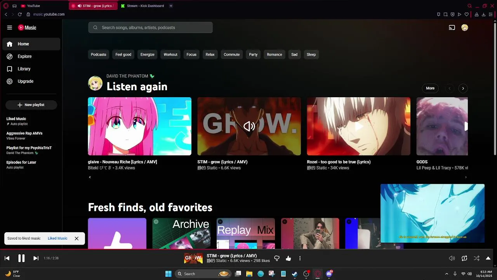Skip to the next track
This screenshot has height=280, width=497.
tap(36, 258)
